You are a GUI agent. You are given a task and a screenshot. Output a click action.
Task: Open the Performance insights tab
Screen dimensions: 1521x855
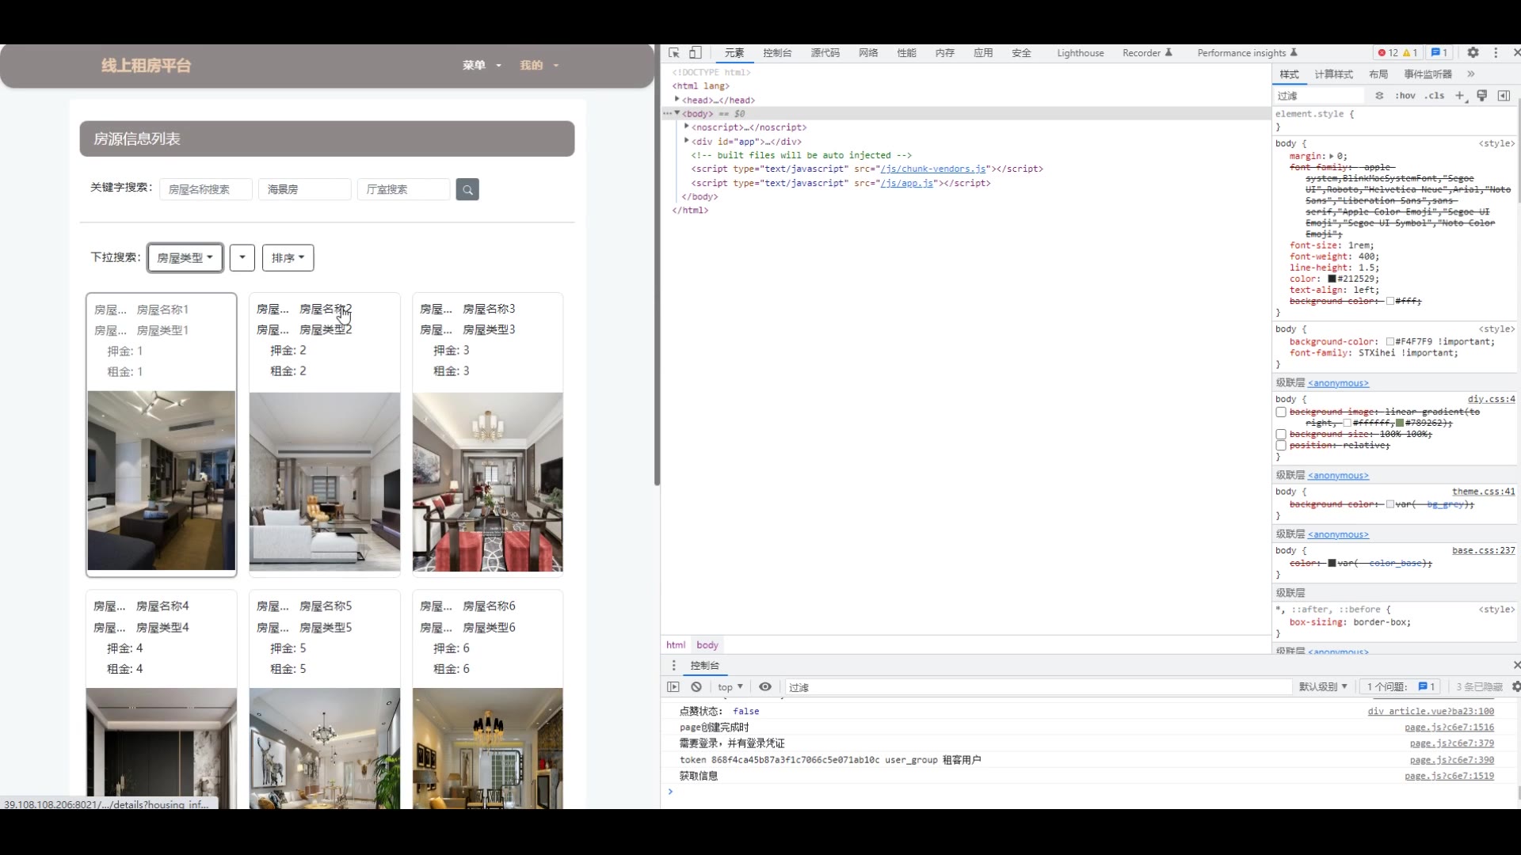pyautogui.click(x=1247, y=53)
